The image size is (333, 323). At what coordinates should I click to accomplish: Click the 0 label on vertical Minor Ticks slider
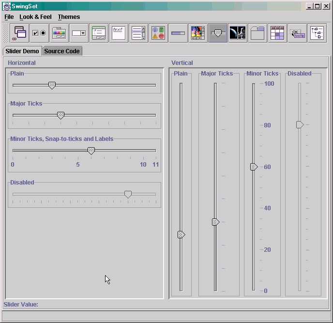coord(266,291)
